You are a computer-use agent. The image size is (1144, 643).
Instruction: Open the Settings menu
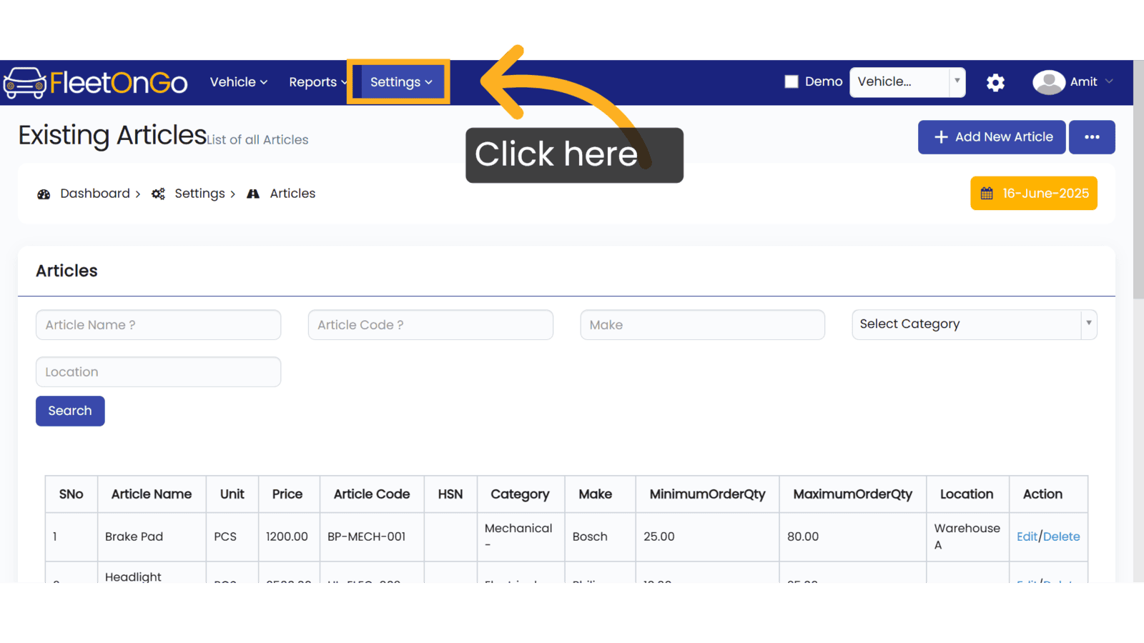tap(401, 82)
